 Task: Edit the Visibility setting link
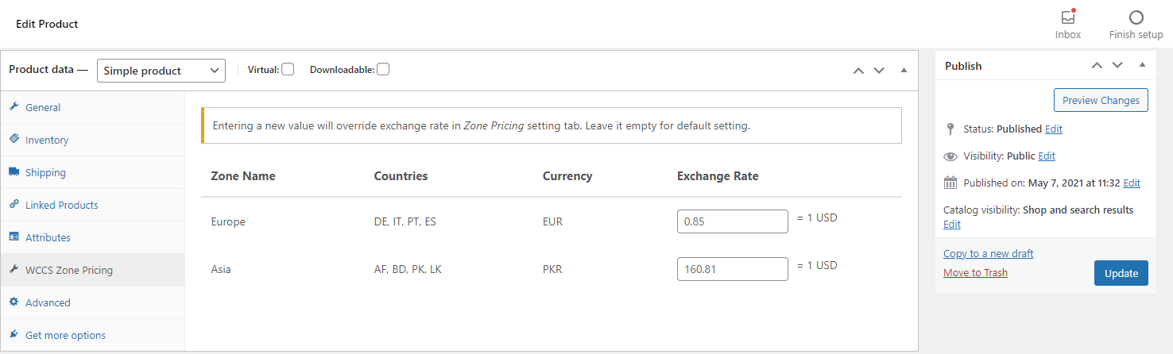point(1047,156)
